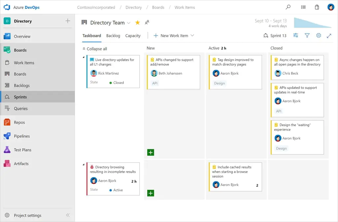
Task: Click your profile avatar in the header
Action: click(331, 7)
